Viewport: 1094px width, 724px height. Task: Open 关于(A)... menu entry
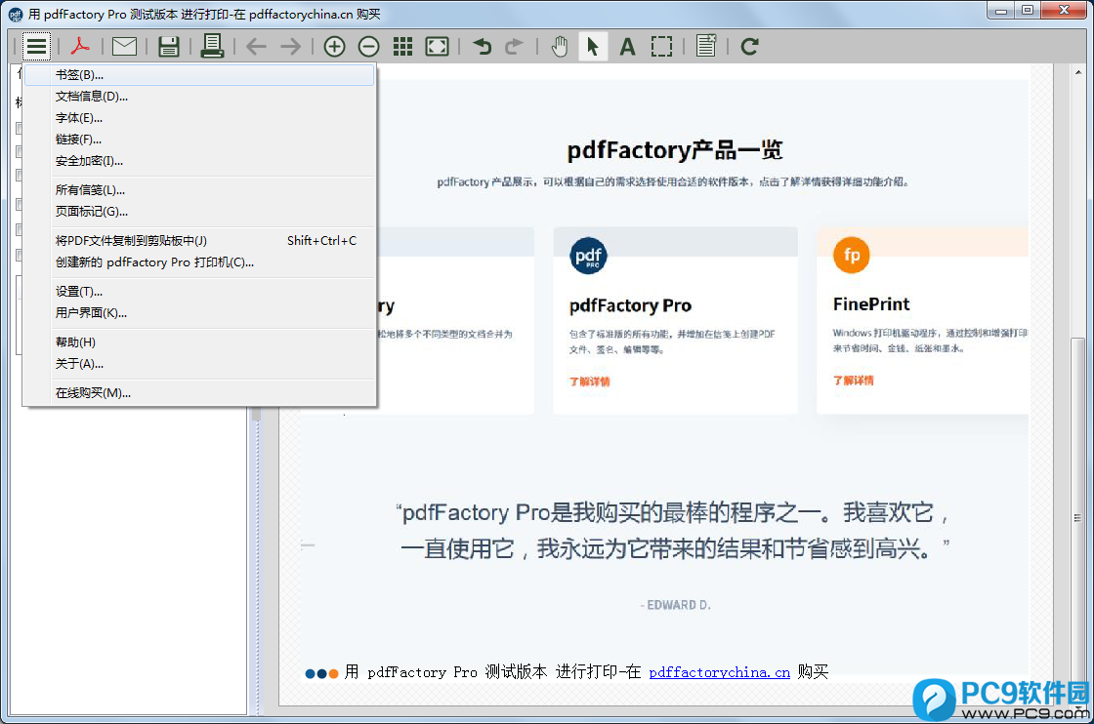pyautogui.click(x=199, y=364)
